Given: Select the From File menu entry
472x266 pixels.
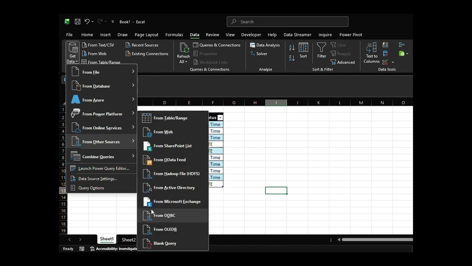Looking at the screenshot, I should [101, 72].
